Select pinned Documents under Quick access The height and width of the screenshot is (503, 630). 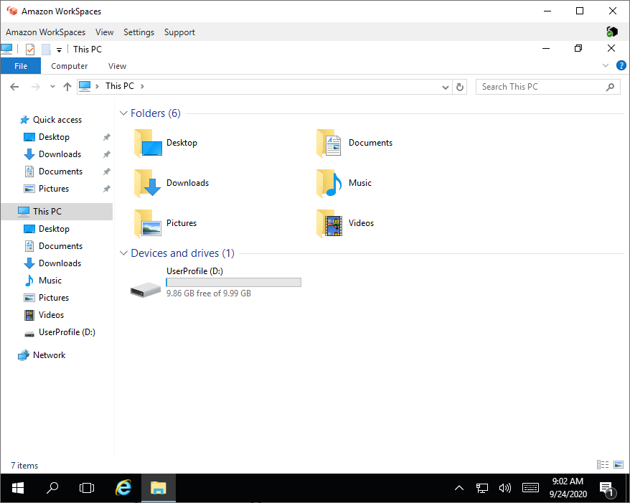tap(60, 171)
